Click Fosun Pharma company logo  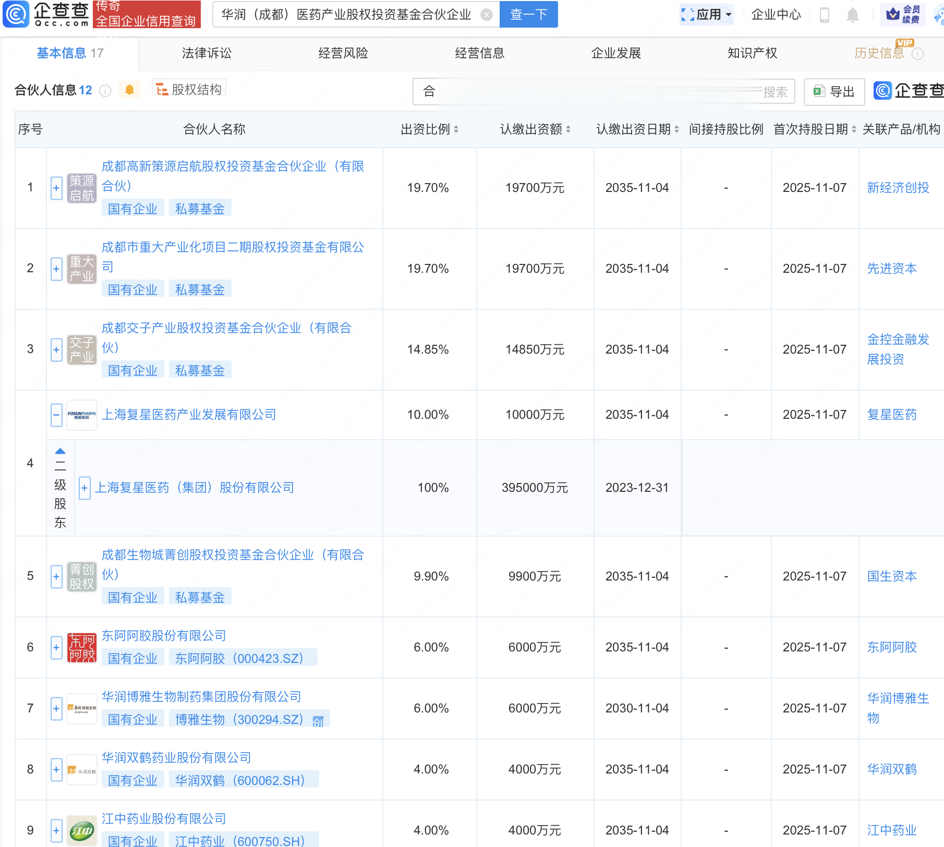tap(82, 415)
